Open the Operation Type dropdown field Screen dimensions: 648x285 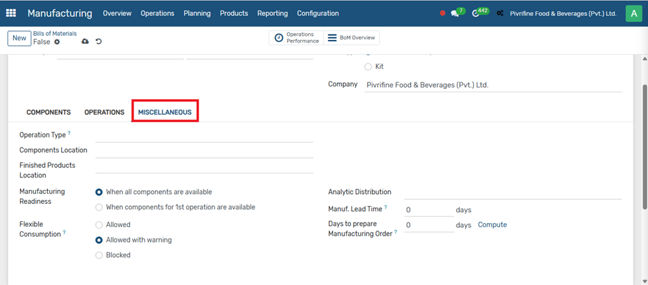(204, 136)
